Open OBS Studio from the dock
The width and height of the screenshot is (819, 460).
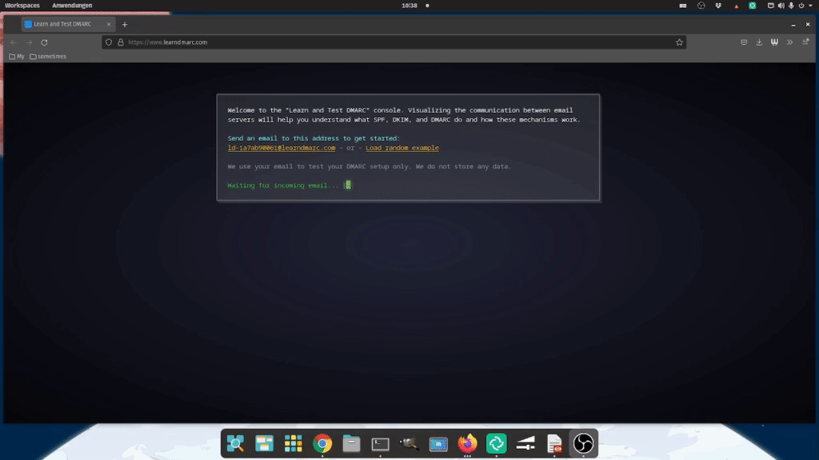click(x=583, y=443)
